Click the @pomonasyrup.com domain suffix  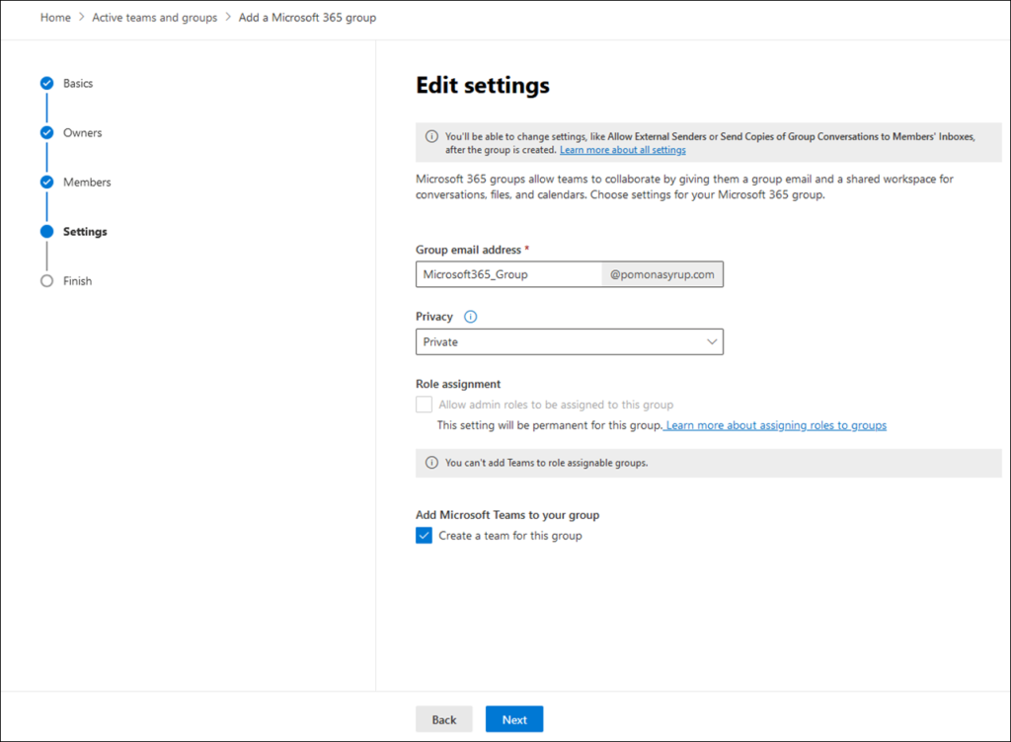coord(662,274)
